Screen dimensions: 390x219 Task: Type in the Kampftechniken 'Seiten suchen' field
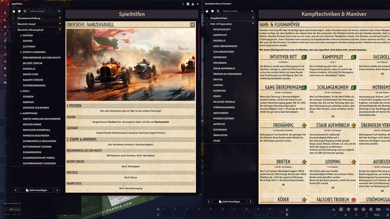click(235, 11)
